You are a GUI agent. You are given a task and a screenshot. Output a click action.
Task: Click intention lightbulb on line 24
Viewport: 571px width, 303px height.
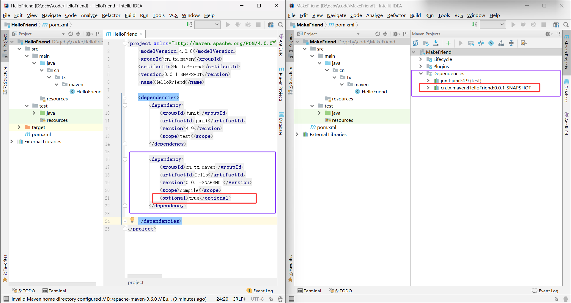click(133, 220)
